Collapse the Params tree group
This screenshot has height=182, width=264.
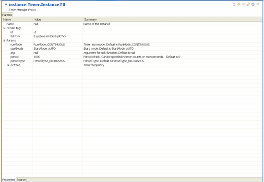click(4, 41)
